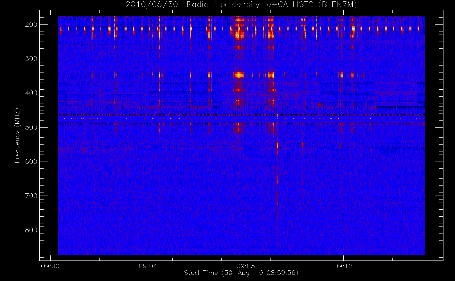455x281 pixels.
Task: Select the 'Frequency (MHz)' vertical axis label
Action: [17, 136]
